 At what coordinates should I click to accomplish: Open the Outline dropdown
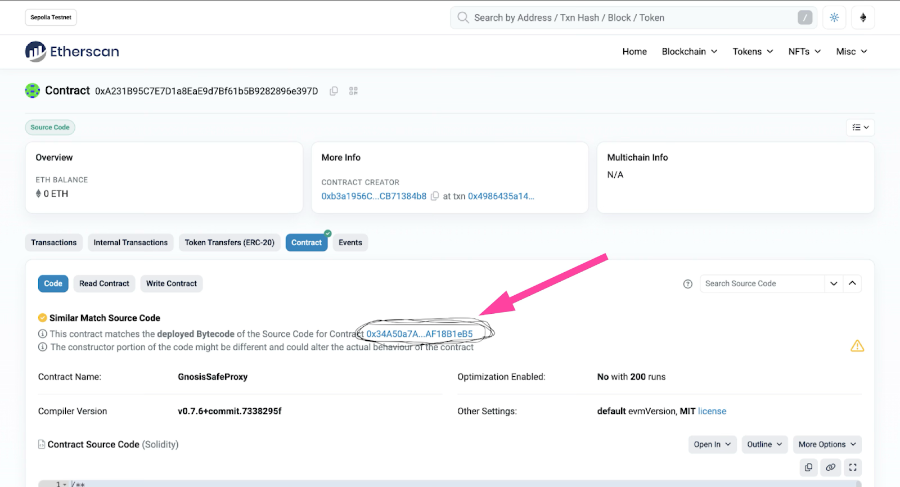764,444
